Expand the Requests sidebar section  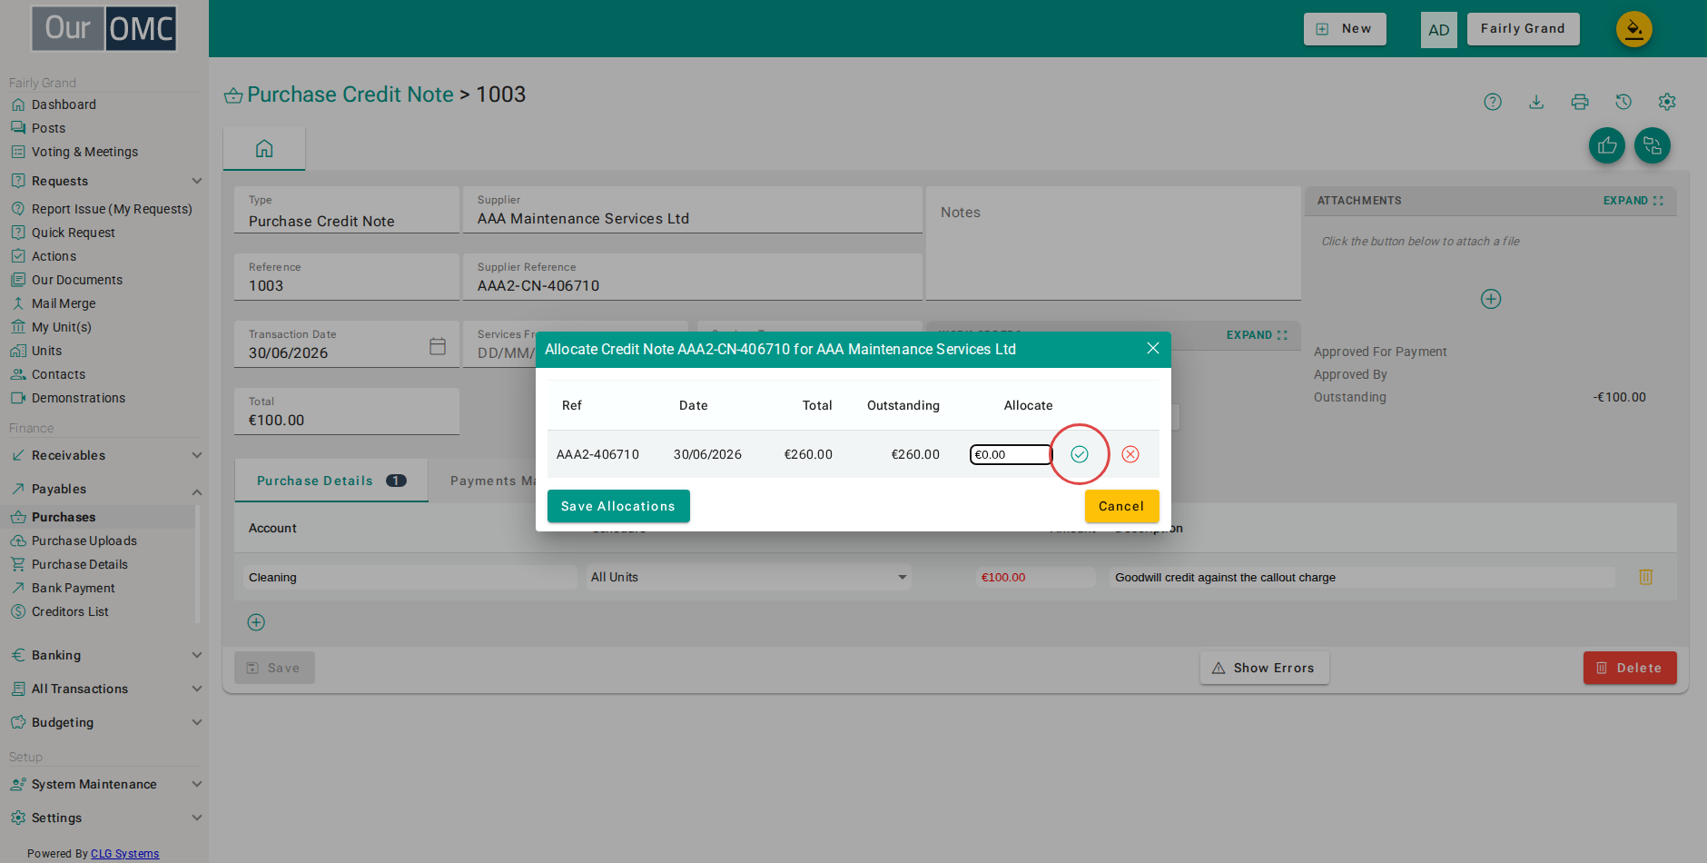coord(105,181)
